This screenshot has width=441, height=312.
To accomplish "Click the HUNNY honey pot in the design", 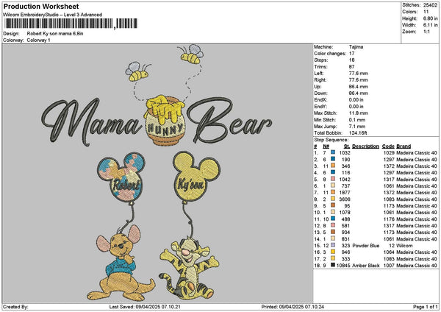I will coord(165,121).
